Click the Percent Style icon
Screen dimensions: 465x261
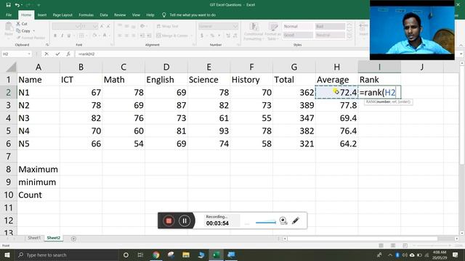coord(212,36)
